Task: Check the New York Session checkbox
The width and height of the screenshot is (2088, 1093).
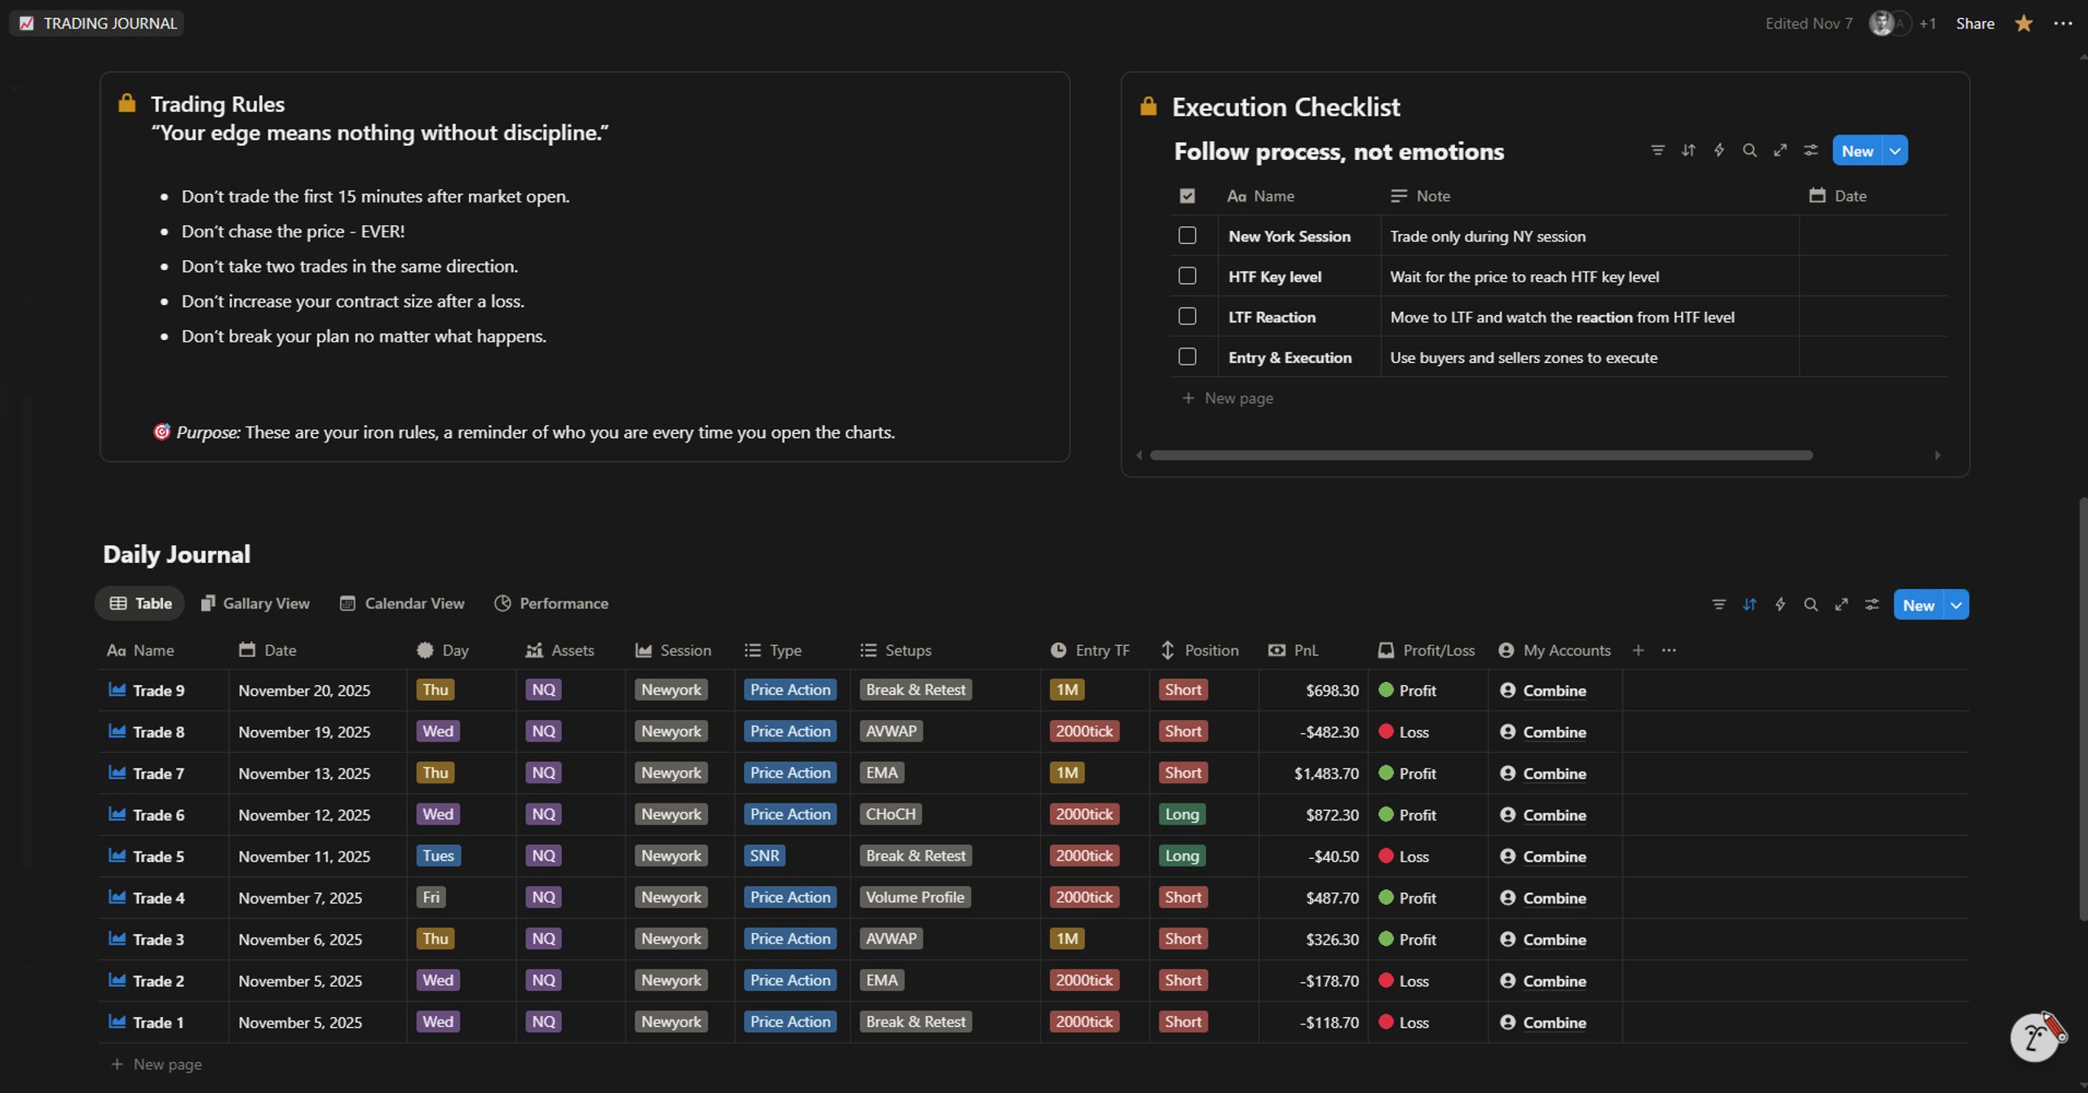Action: click(1188, 236)
